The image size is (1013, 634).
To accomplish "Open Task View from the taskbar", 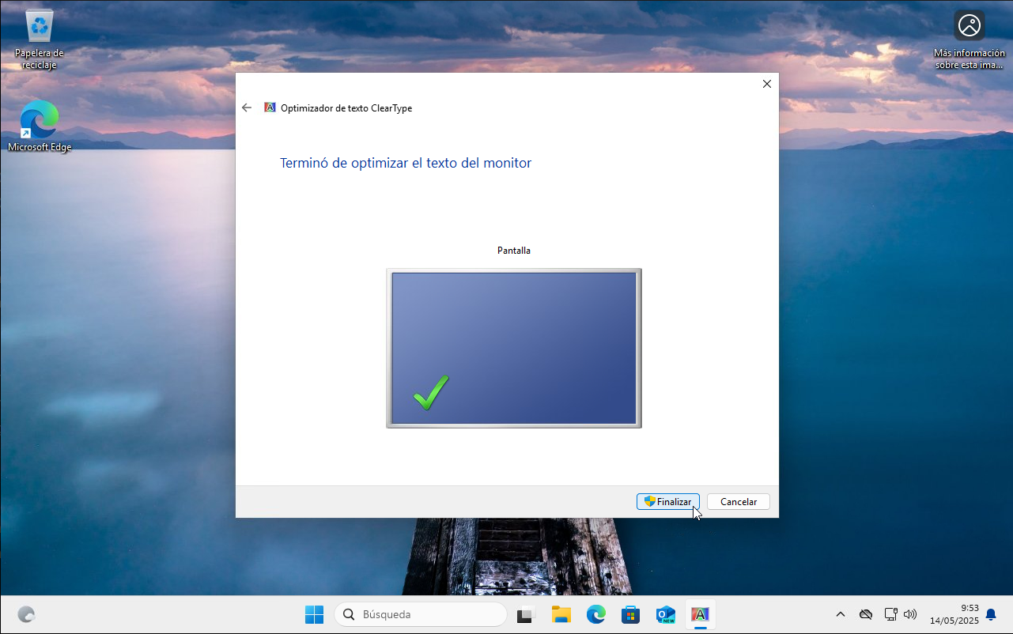I will [x=526, y=614].
